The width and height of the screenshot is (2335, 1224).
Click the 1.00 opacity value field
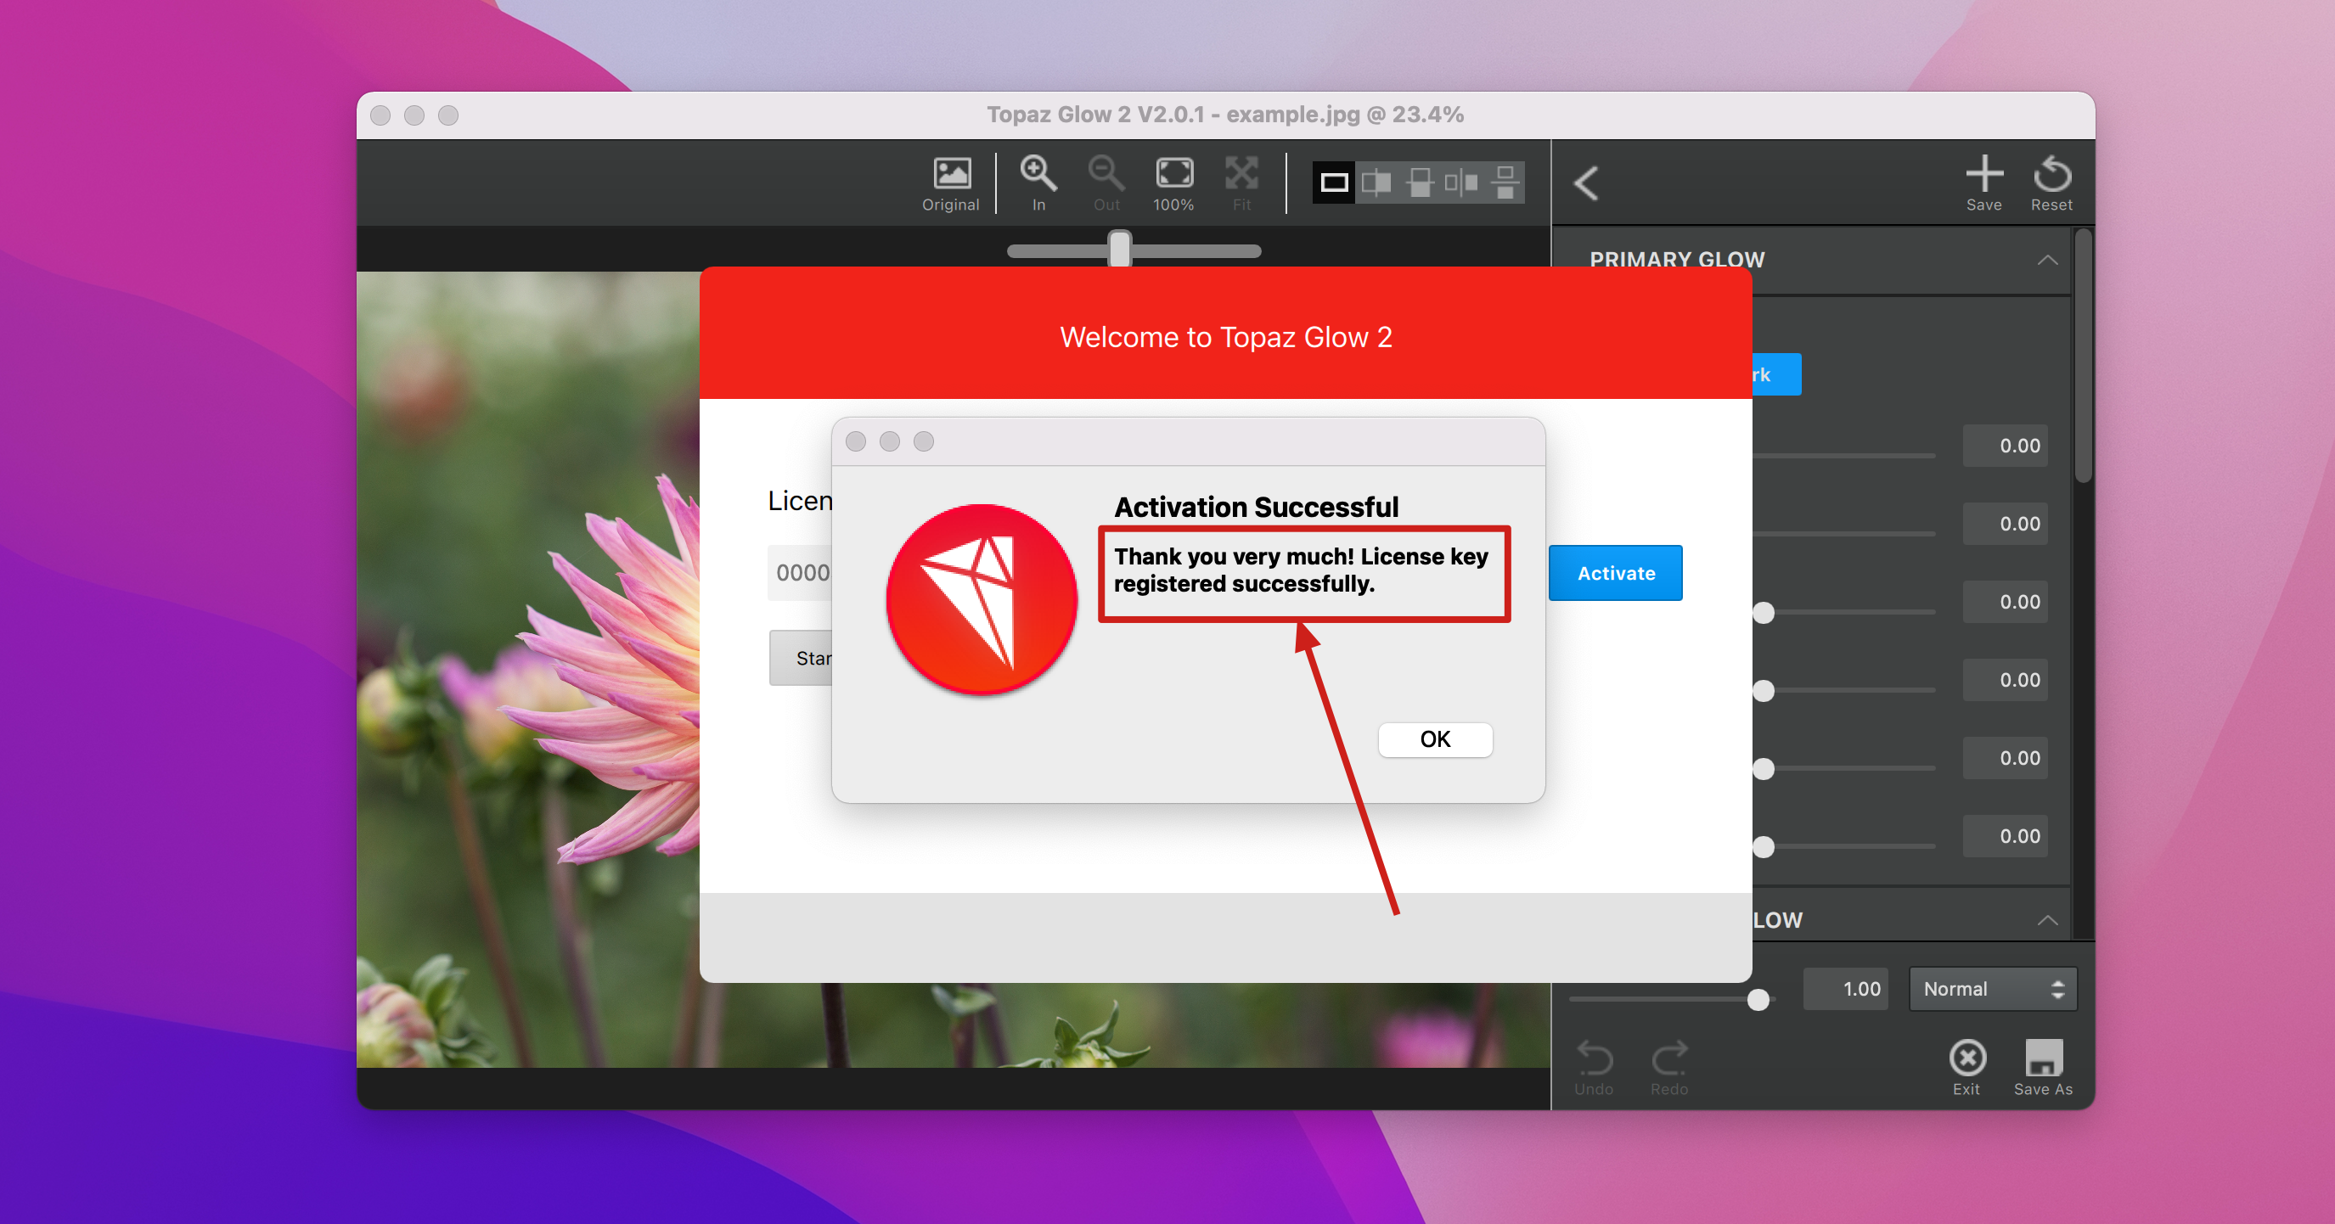[1846, 988]
